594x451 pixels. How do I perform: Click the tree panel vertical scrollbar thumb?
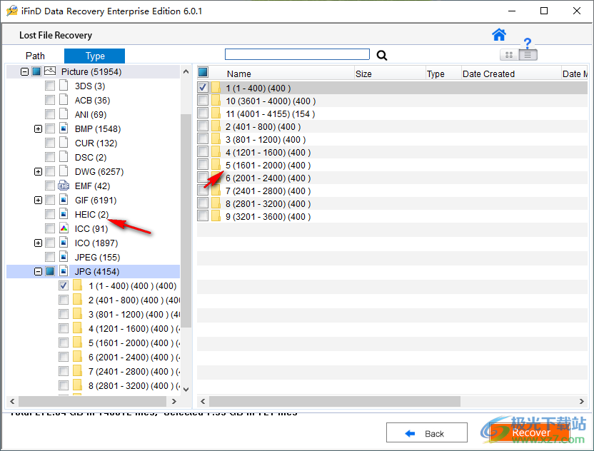pos(186,221)
